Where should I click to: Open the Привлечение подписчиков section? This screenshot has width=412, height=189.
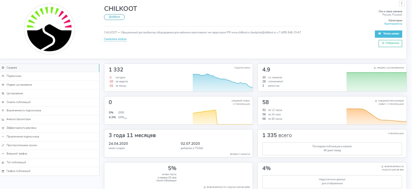[x=49, y=136]
